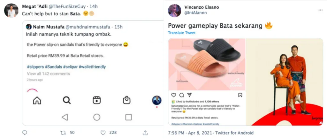
Task: Click the Translate Tweet link
Action: coord(182,33)
